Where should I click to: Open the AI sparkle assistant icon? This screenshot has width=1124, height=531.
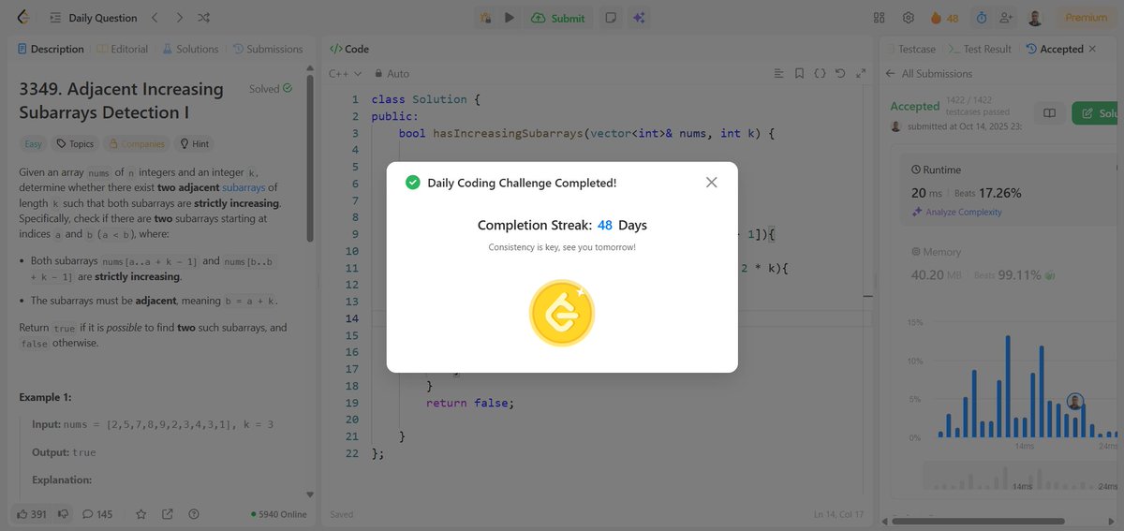pyautogui.click(x=639, y=18)
